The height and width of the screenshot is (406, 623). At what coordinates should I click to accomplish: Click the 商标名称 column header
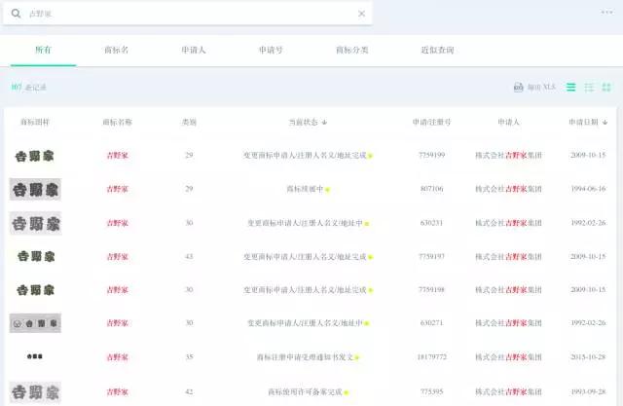tap(117, 122)
